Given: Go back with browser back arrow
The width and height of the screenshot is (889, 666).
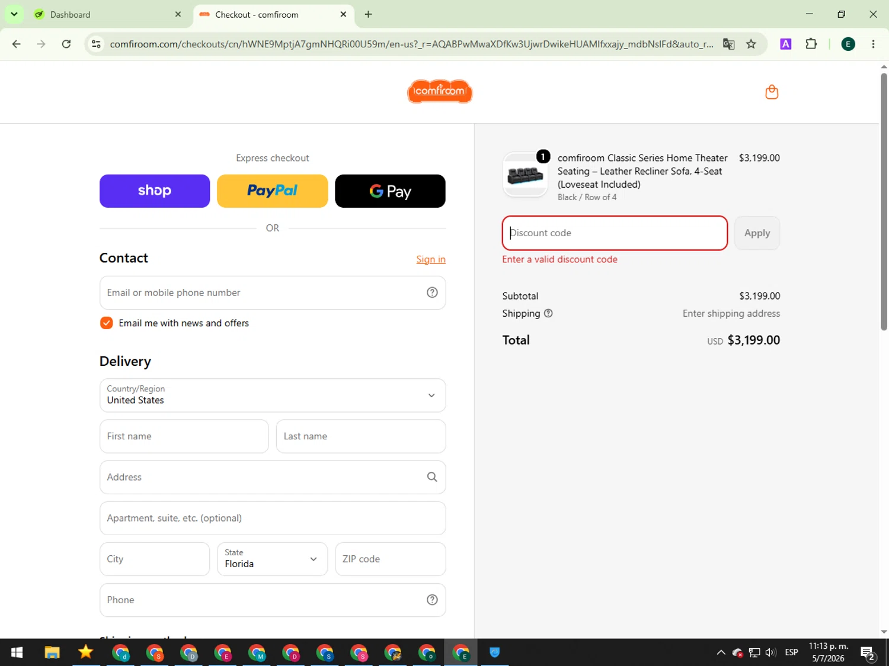Looking at the screenshot, I should pyautogui.click(x=17, y=44).
